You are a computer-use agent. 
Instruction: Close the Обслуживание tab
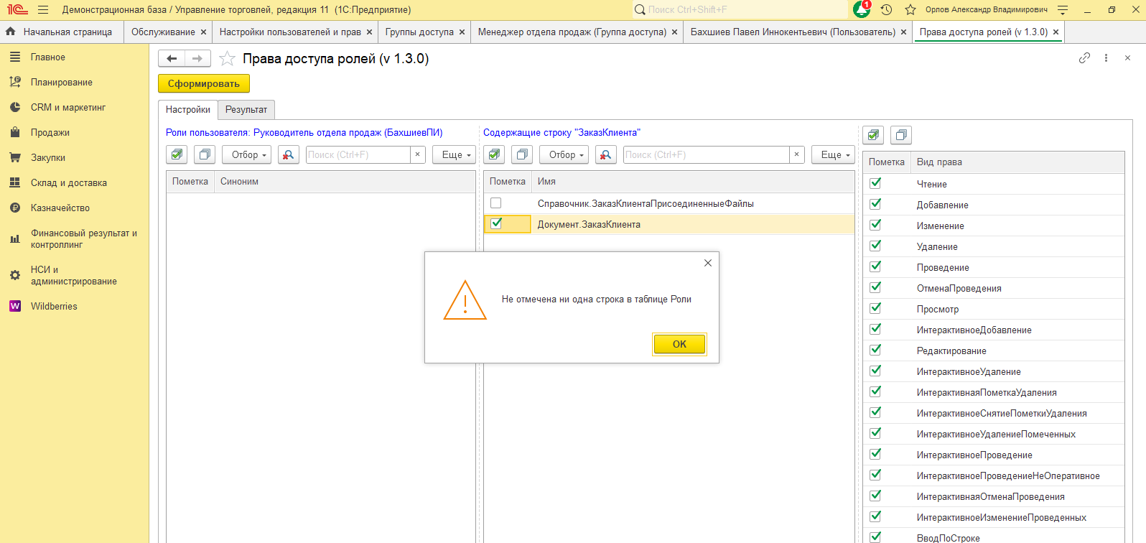click(x=204, y=32)
